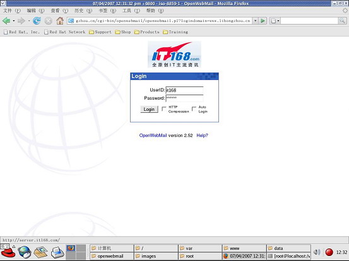This screenshot has height=261, width=349.
Task: Follow the OpenWebMail link
Action: point(153,136)
